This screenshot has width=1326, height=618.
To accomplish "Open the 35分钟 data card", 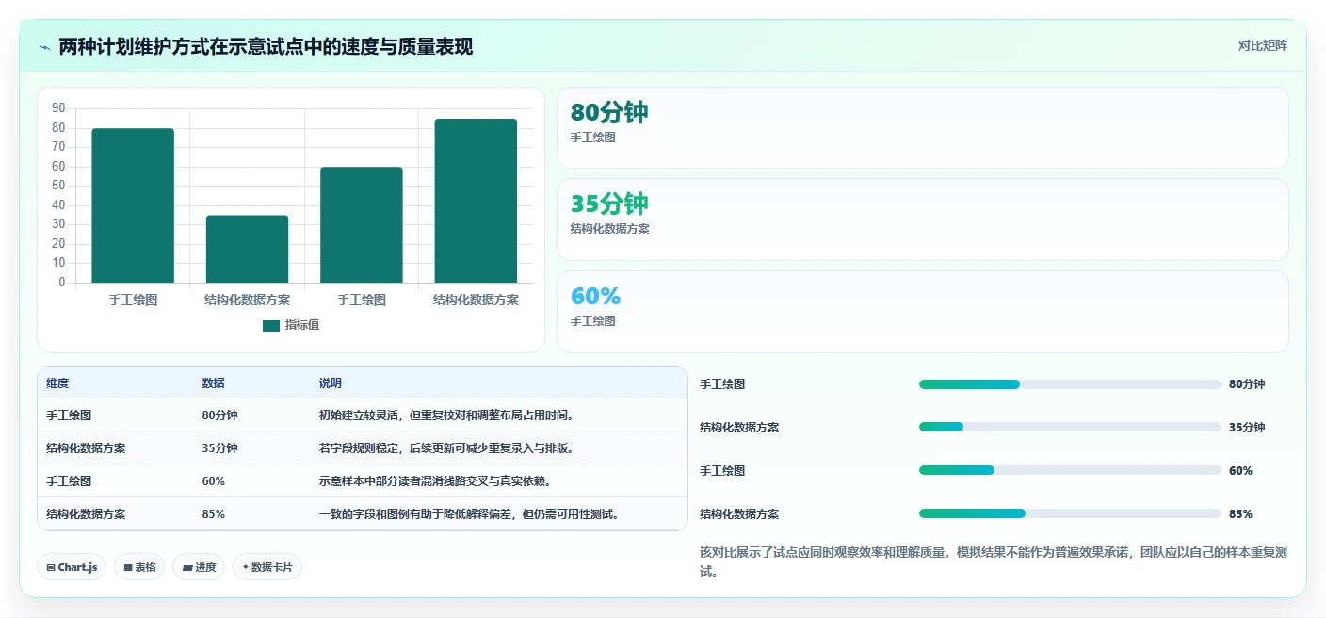I will (x=923, y=220).
